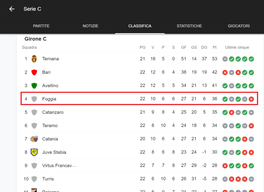This screenshot has width=264, height=192.
Task: Click Ternana's grey draw icon
Action: [225, 59]
